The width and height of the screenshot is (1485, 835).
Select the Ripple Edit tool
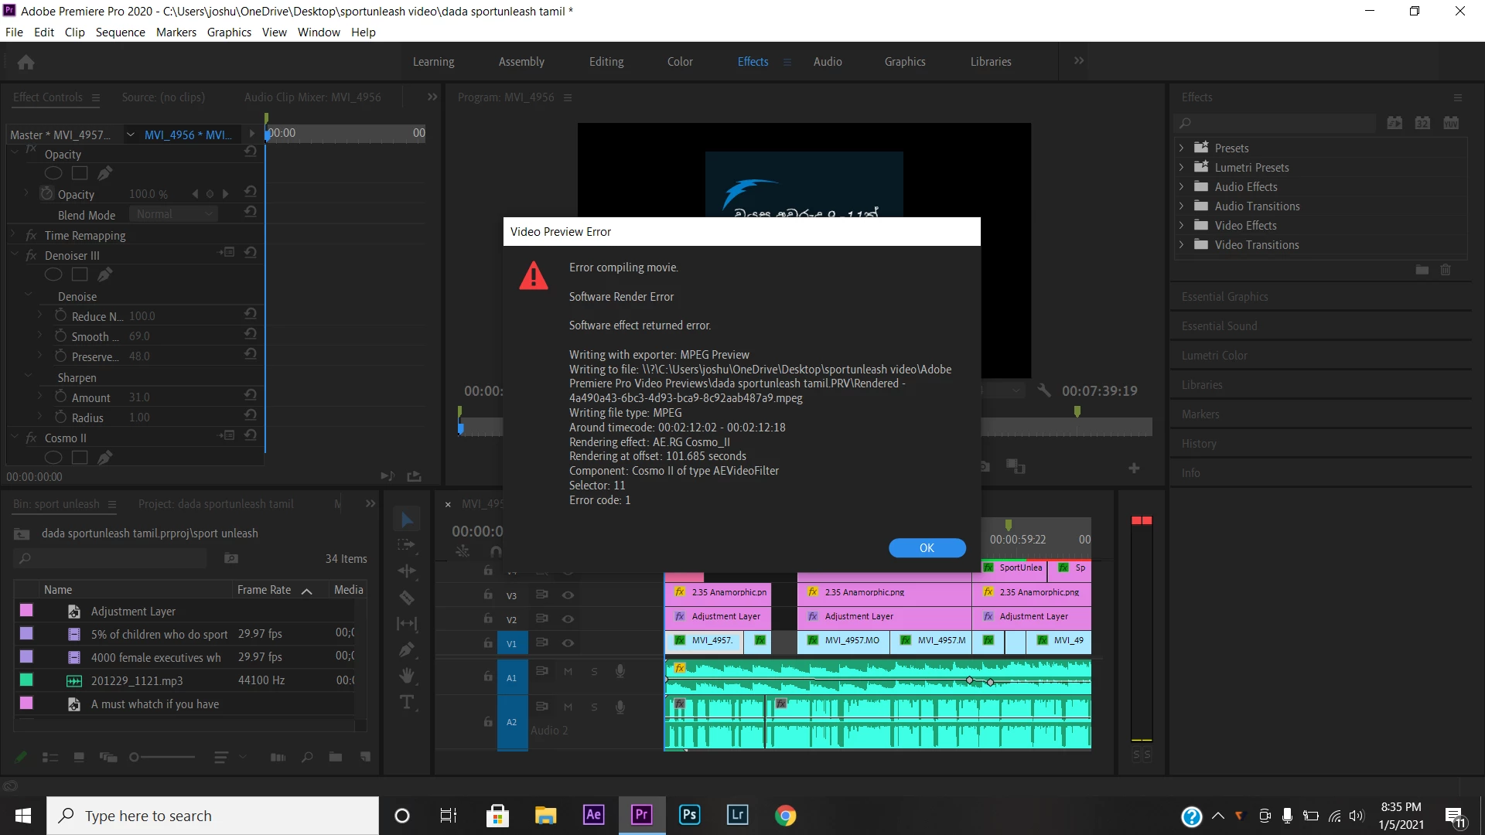[x=407, y=571]
